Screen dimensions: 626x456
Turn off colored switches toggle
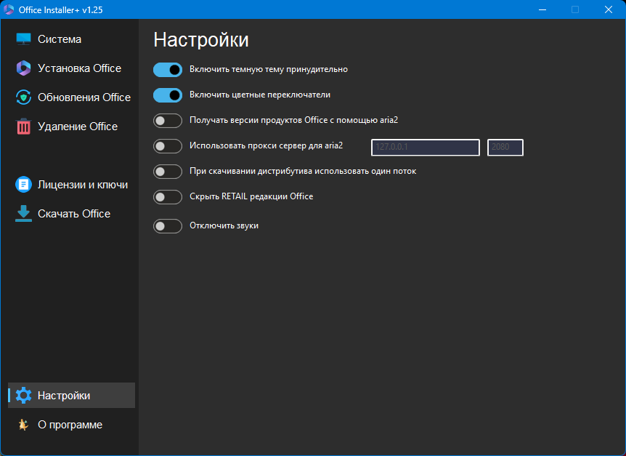pyautogui.click(x=168, y=95)
